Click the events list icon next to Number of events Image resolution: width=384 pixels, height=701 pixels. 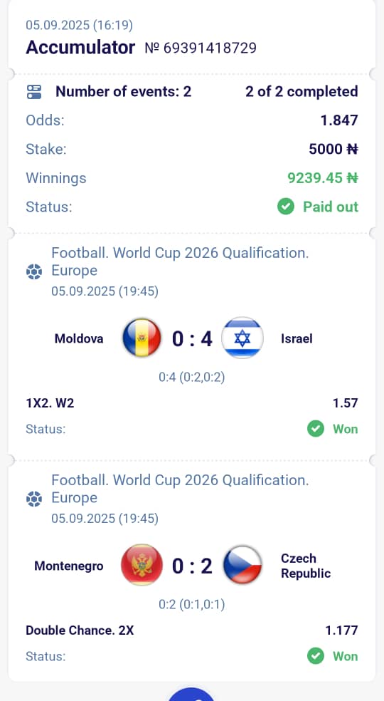(34, 92)
